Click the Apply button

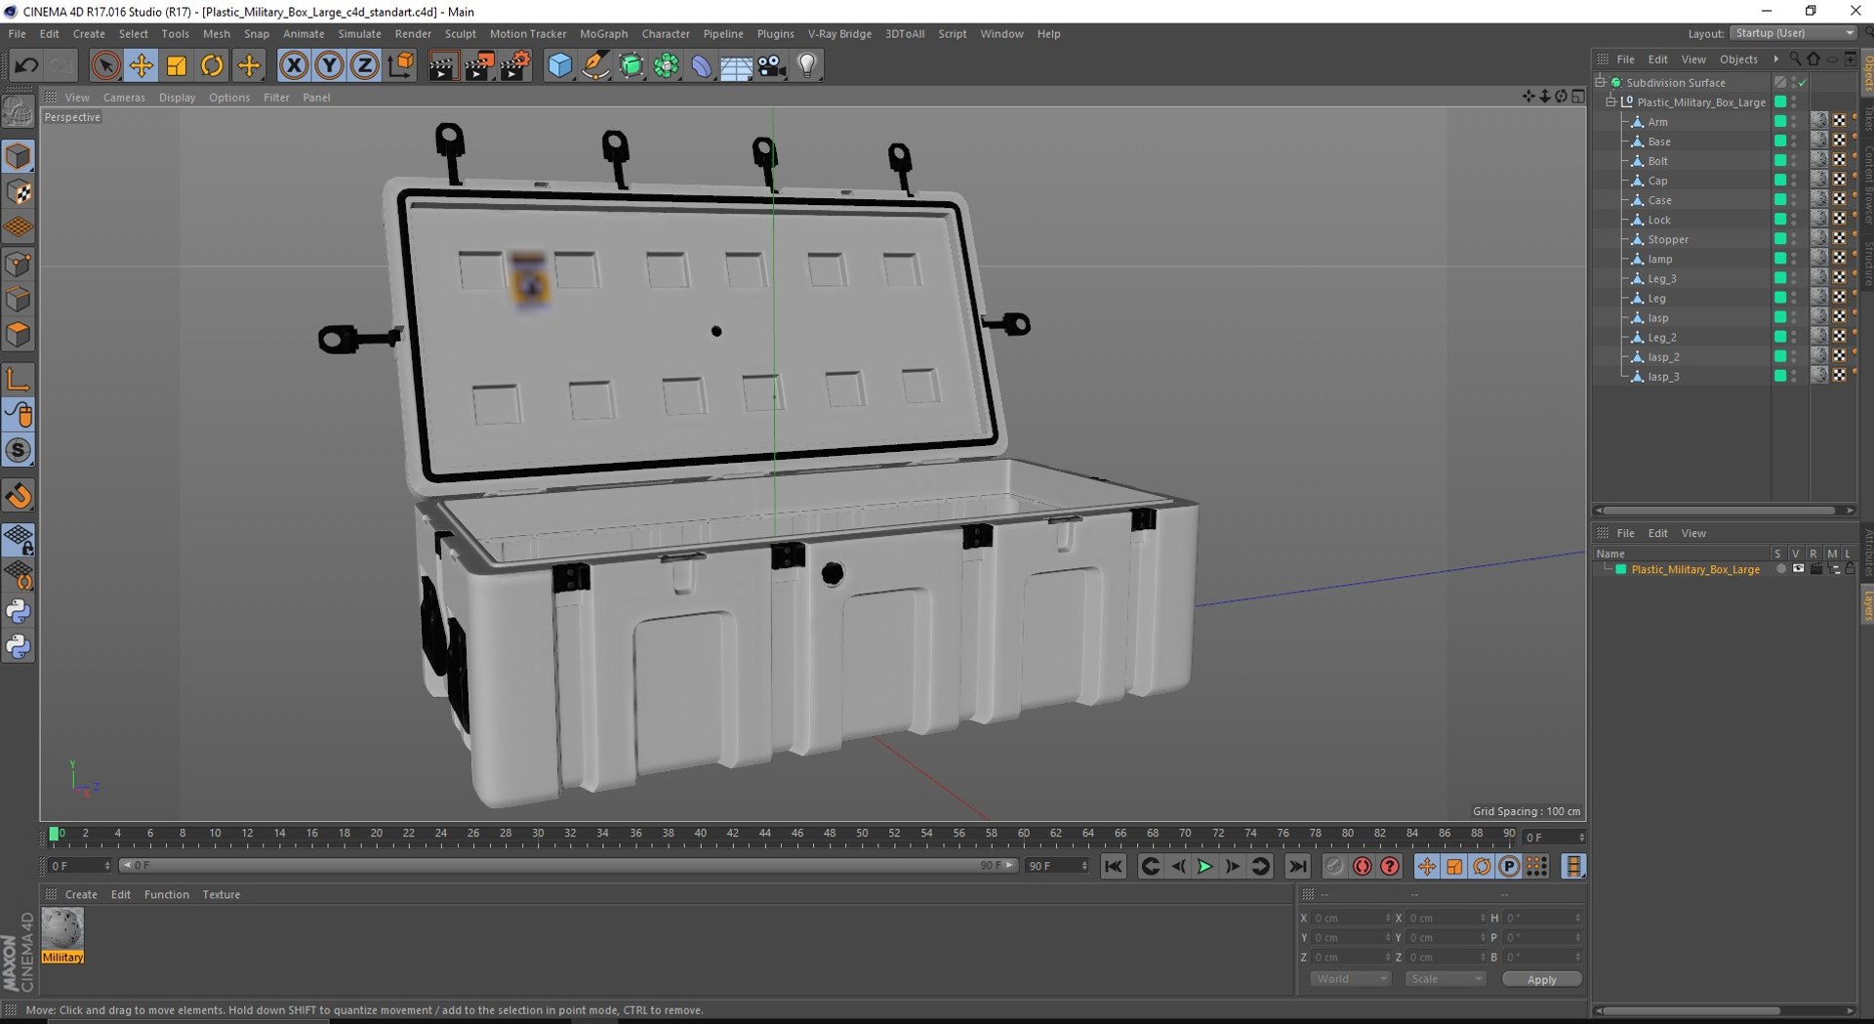click(x=1541, y=979)
